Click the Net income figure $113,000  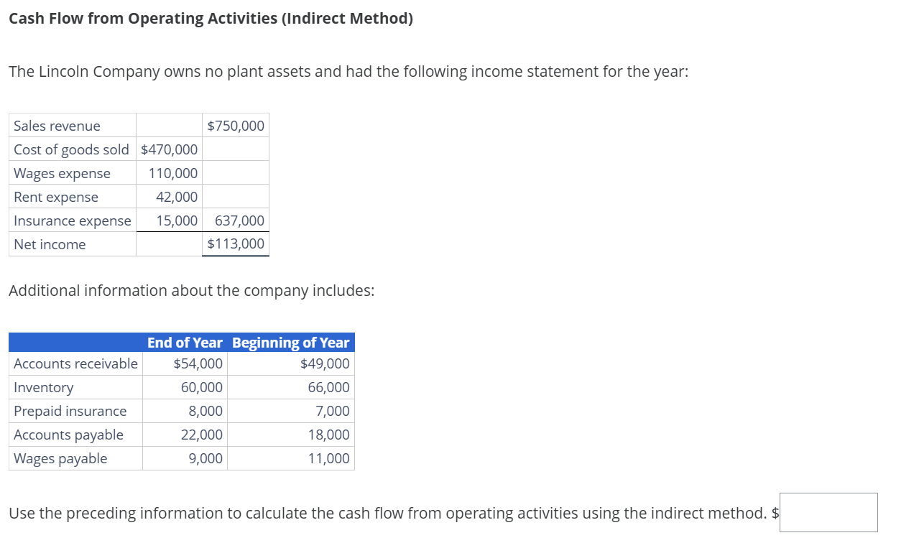pyautogui.click(x=235, y=244)
